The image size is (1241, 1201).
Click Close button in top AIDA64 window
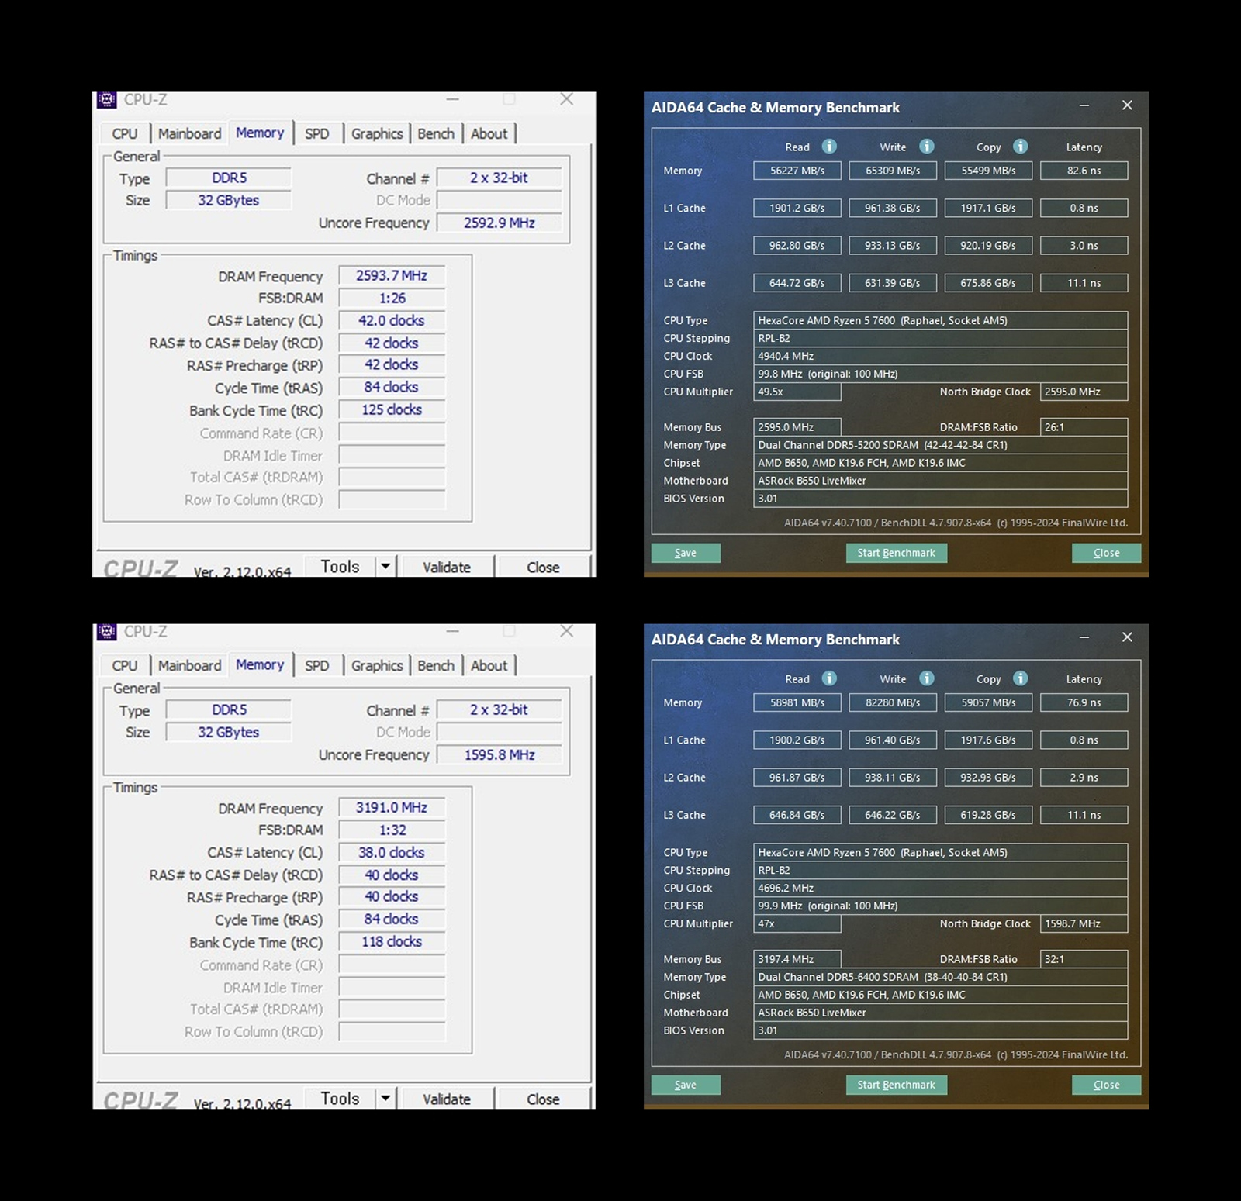pos(1107,553)
